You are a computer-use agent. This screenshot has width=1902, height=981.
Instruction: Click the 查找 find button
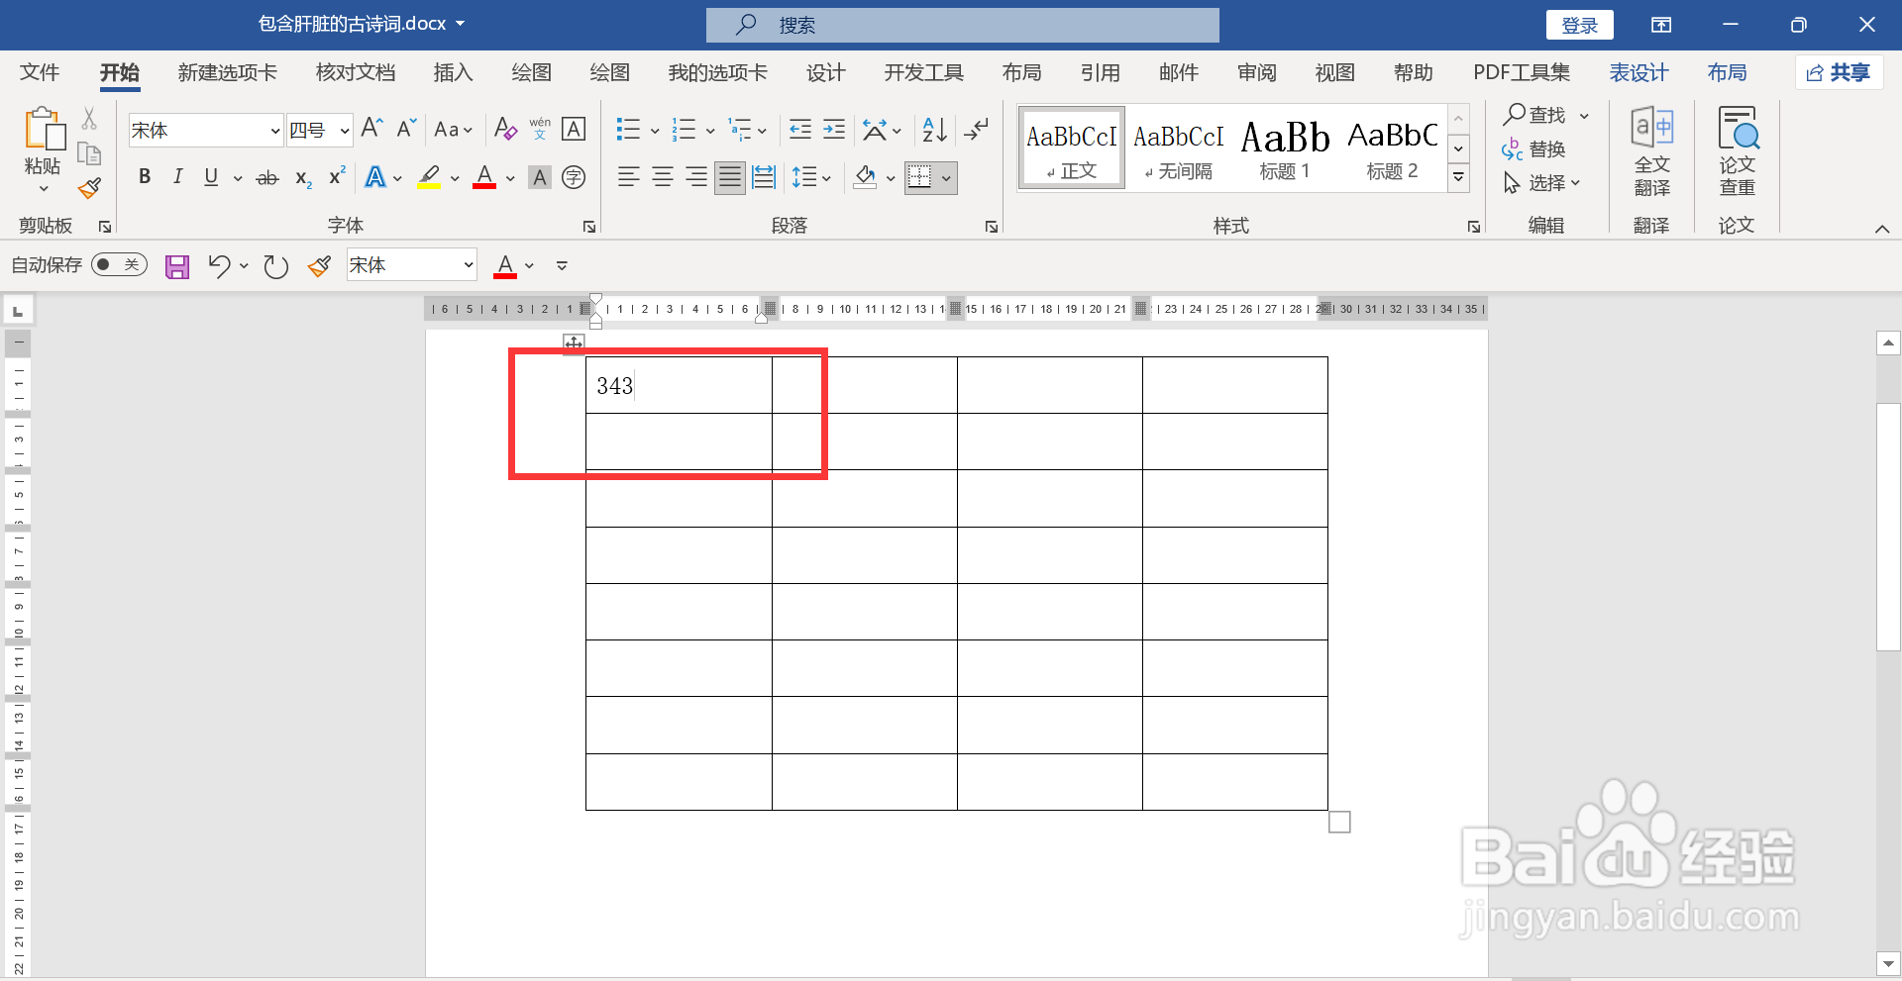point(1535,115)
